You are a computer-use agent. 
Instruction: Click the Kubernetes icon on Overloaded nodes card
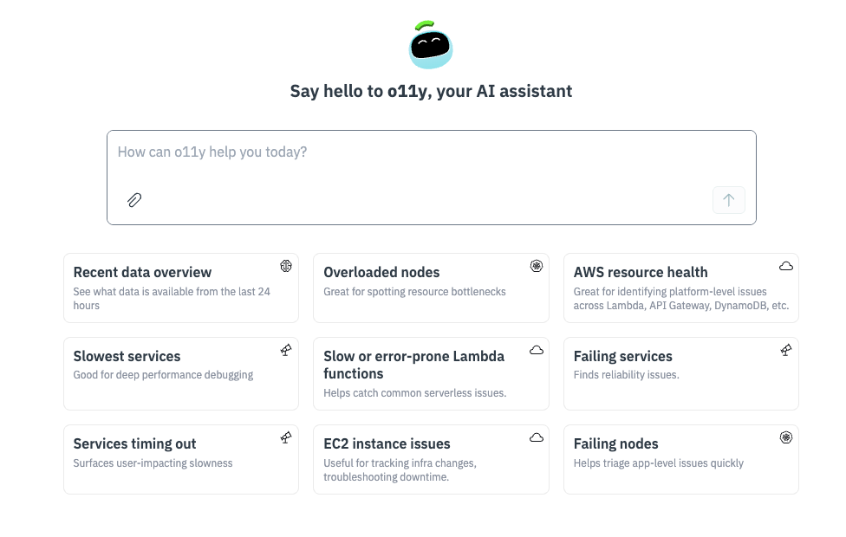point(537,266)
